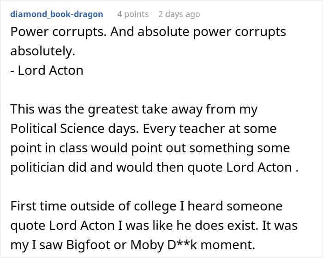The image size is (323, 258).
Task: Click the words 'heard someone' in the comment
Action: click(235, 206)
